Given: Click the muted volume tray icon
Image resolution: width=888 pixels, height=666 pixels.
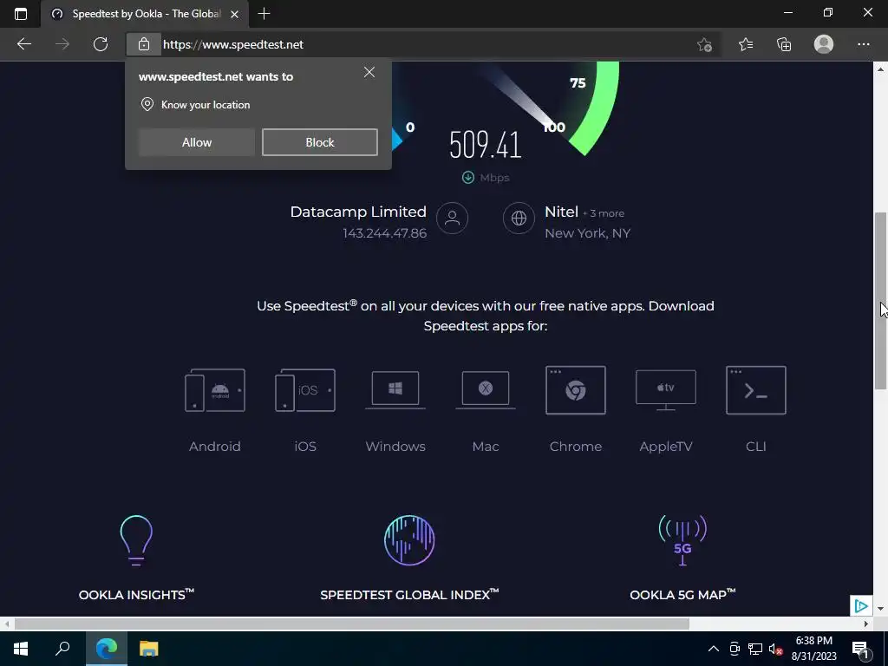Looking at the screenshot, I should click(x=775, y=649).
